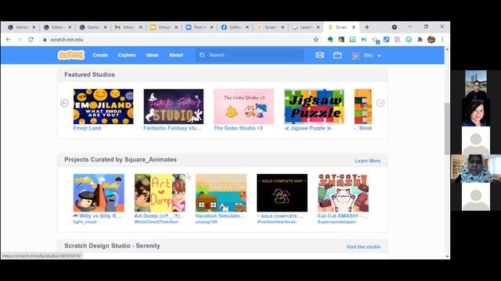Screen dimensions: 501x281
Task: Click the page vertical scrollbar thumb
Action: (x=447, y=128)
